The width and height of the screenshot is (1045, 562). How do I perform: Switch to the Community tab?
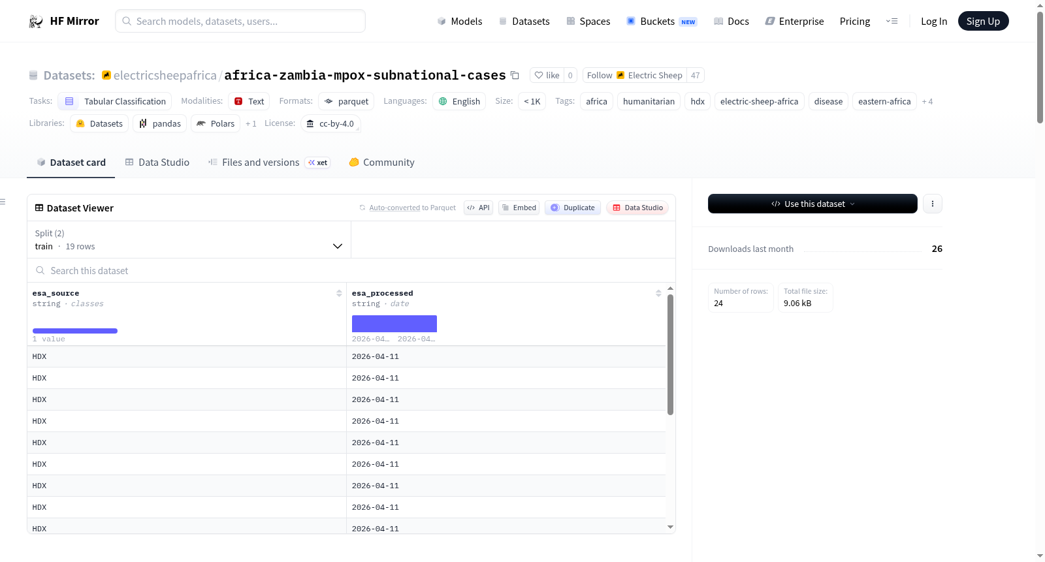pyautogui.click(x=381, y=163)
